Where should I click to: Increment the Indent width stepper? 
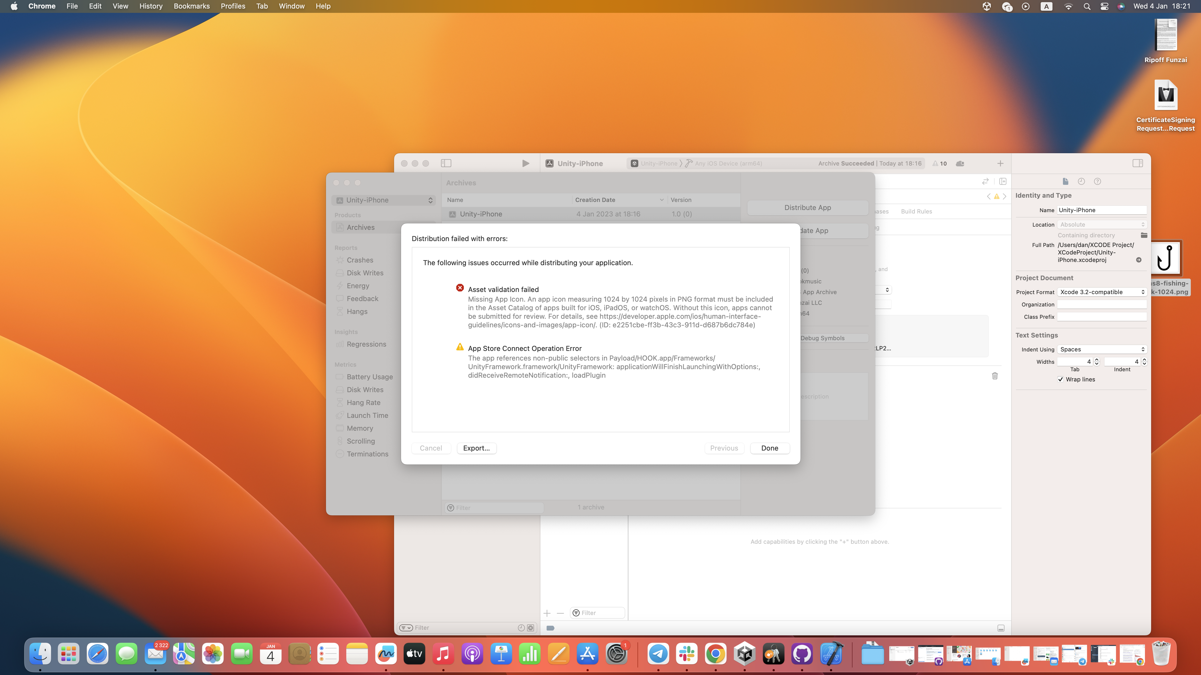coord(1144,360)
